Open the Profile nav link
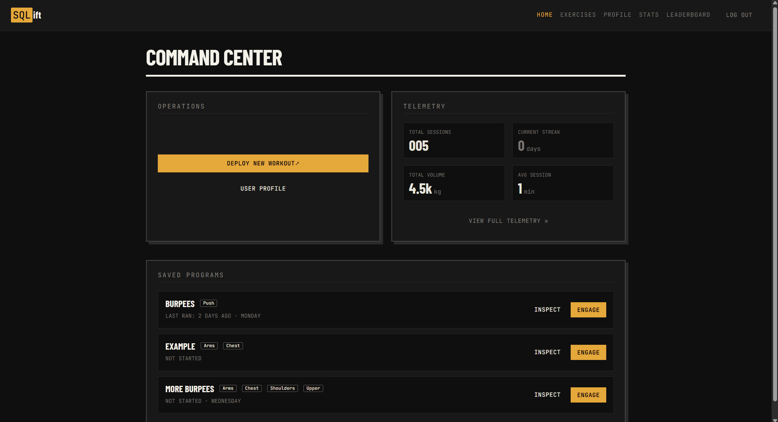The image size is (778, 422). [x=617, y=15]
